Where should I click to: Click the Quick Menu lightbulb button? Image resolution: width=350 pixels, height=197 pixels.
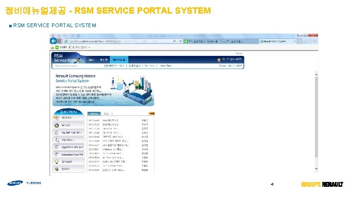(69, 161)
